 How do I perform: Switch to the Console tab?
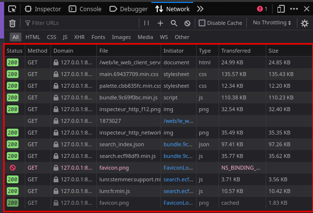pos(85,9)
